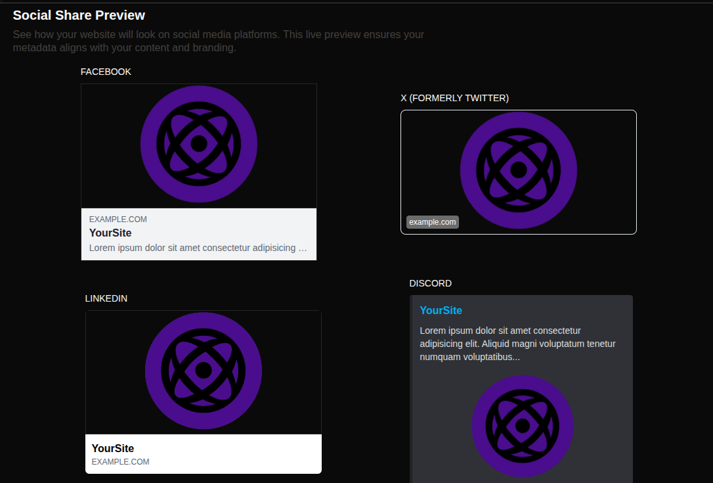Click EXAMPLE.COM domain in LinkedIn card
713x483 pixels.
(x=121, y=461)
